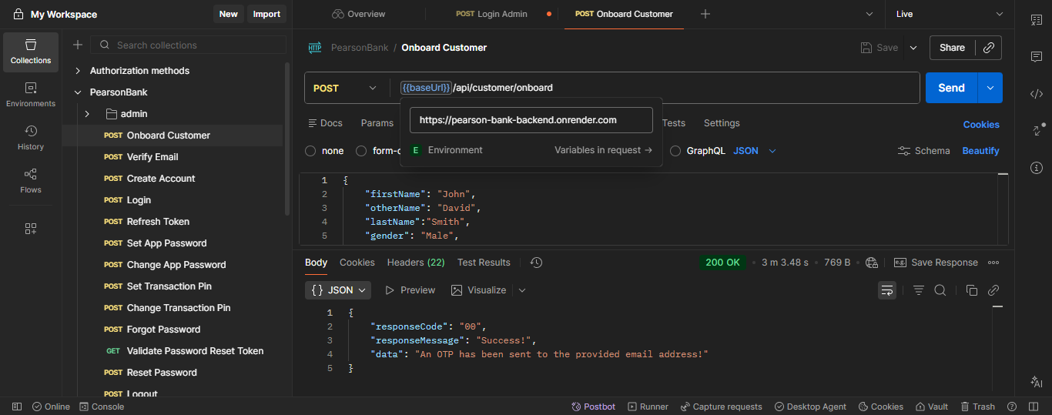Select the none body type radio button
This screenshot has height=415, width=1052.
tap(310, 151)
